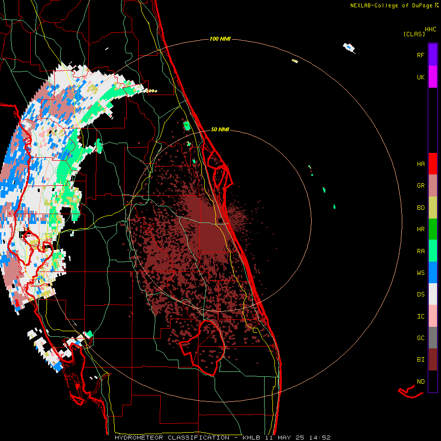Screen dimensions: 441x441
Task: Click the [CLAS] legend heading
Action: [414, 34]
